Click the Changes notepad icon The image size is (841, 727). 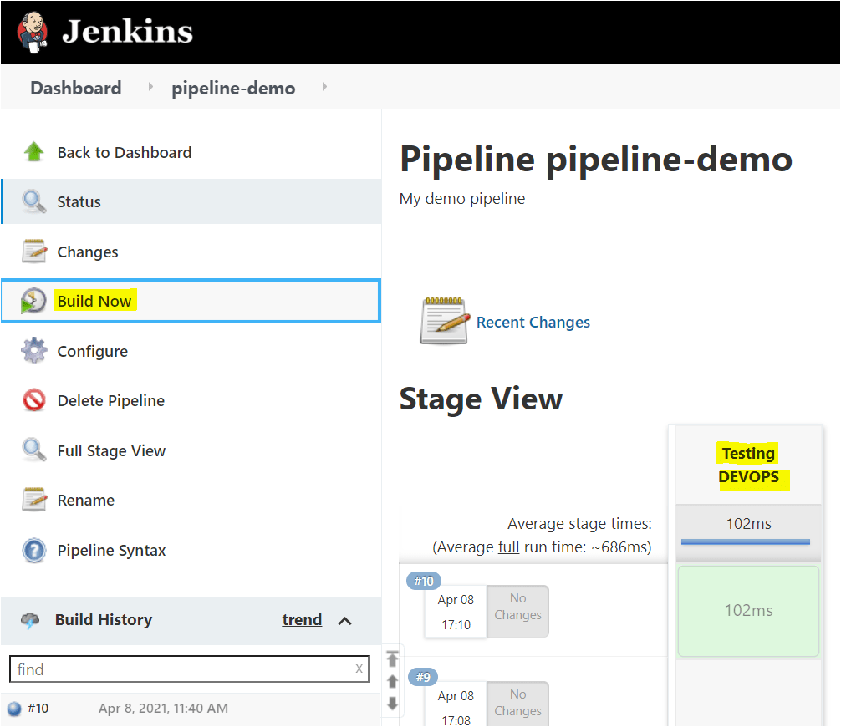click(x=33, y=252)
